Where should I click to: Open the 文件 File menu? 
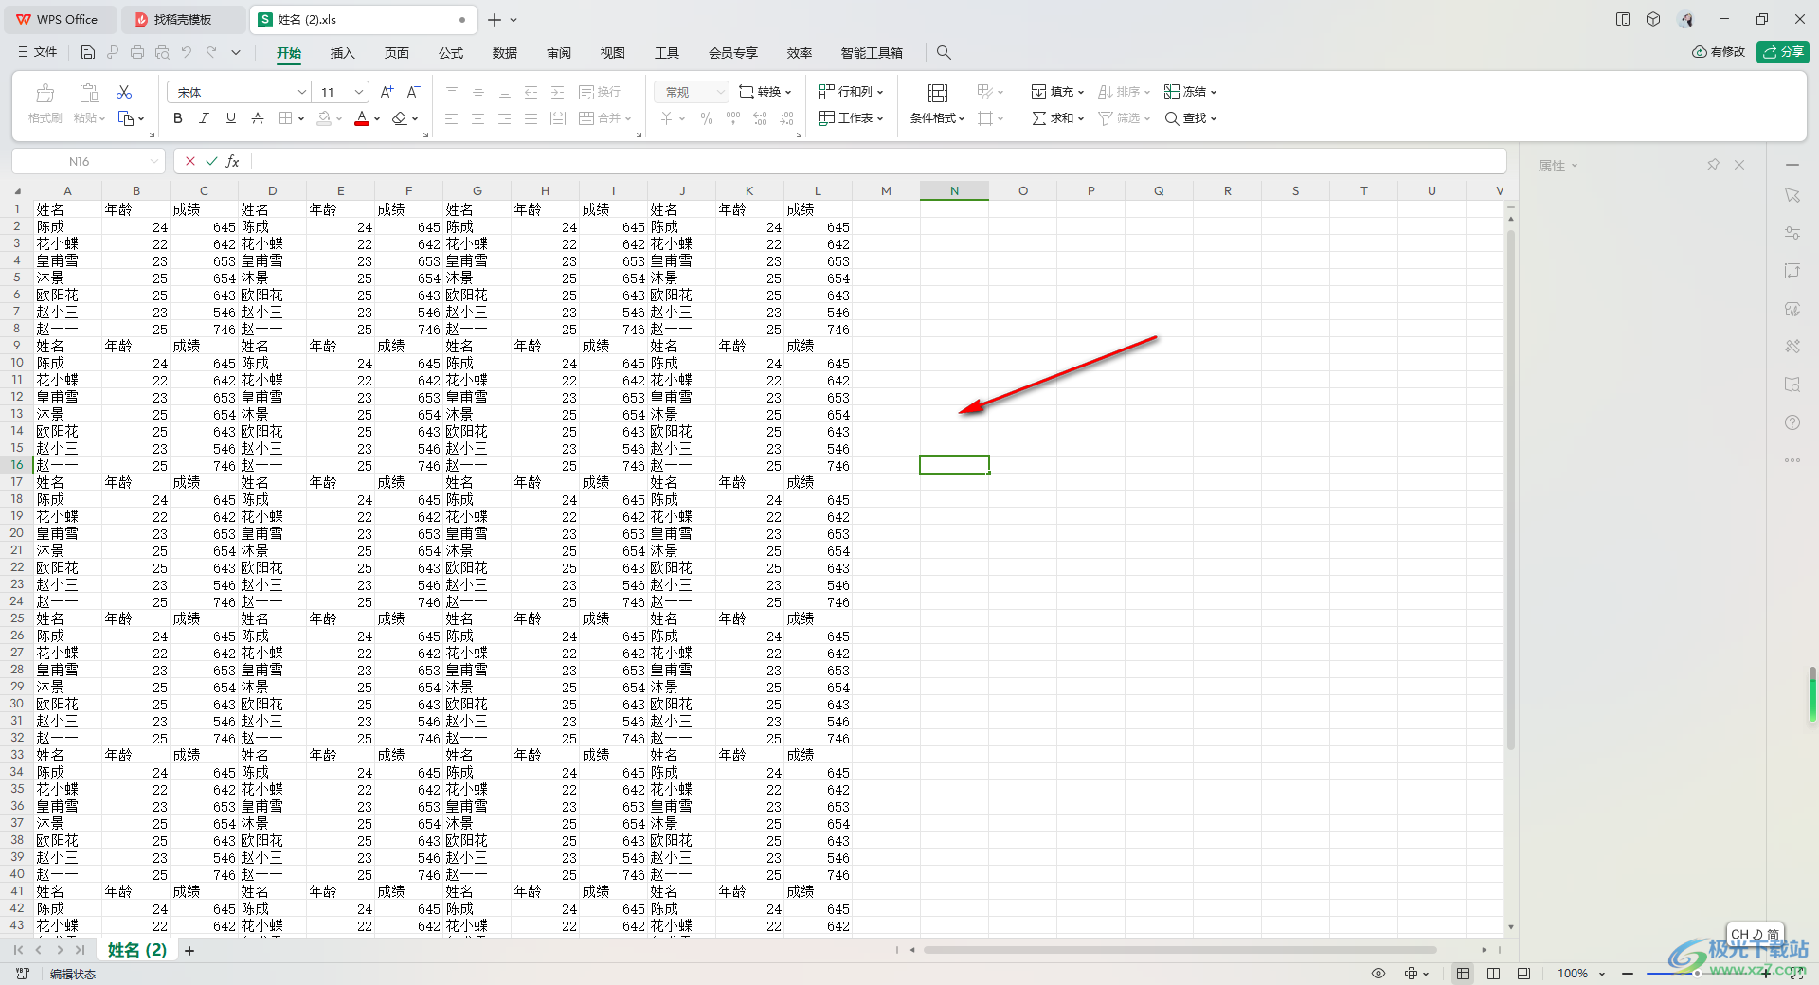click(x=38, y=53)
